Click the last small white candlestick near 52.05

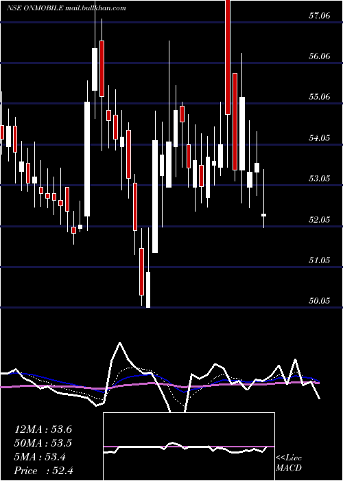263,215
